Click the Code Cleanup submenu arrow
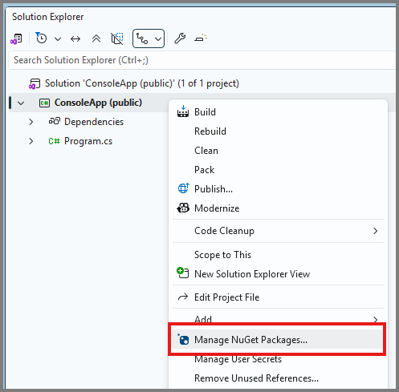This screenshot has height=392, width=399. [x=376, y=231]
